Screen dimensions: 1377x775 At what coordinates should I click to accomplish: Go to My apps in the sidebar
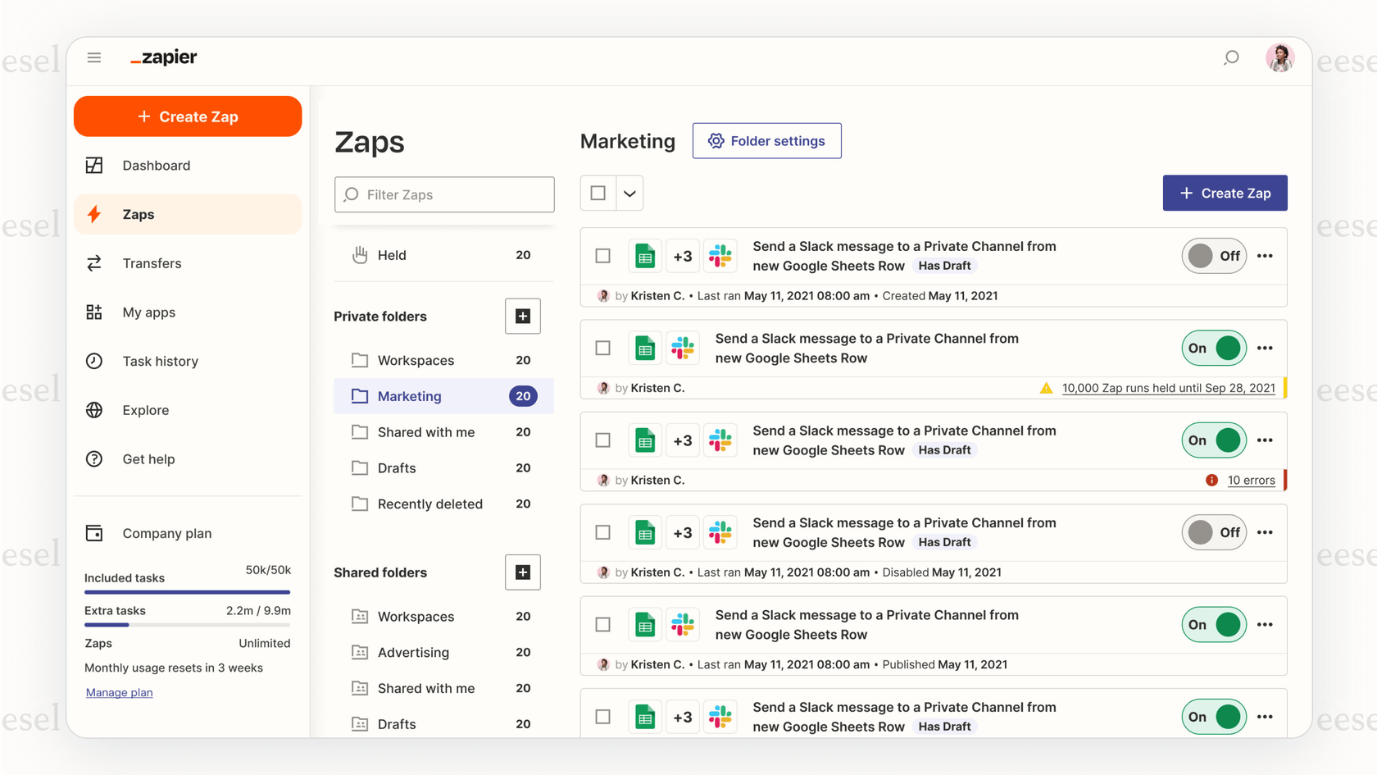point(148,312)
